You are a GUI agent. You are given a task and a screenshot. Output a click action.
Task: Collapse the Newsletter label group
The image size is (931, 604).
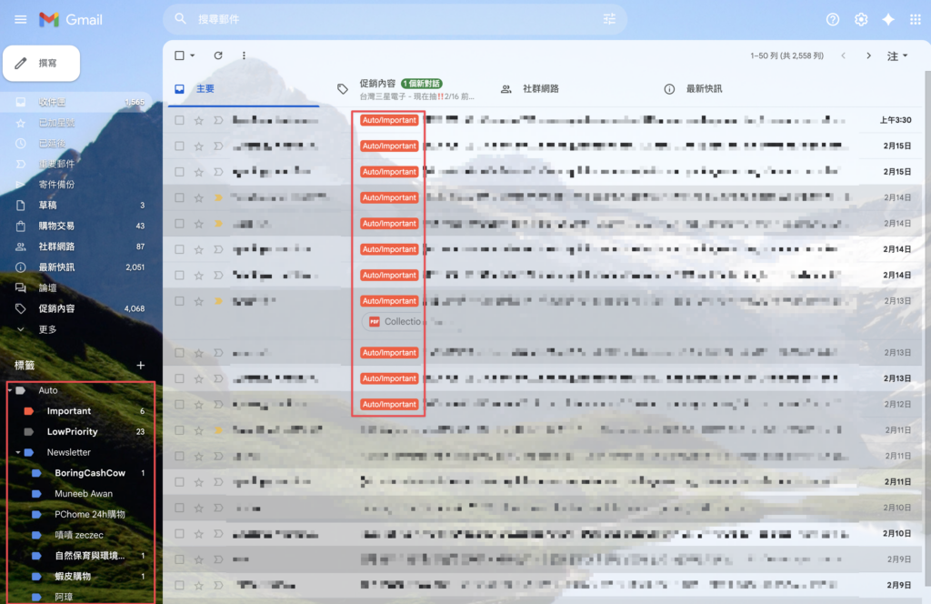pos(18,452)
